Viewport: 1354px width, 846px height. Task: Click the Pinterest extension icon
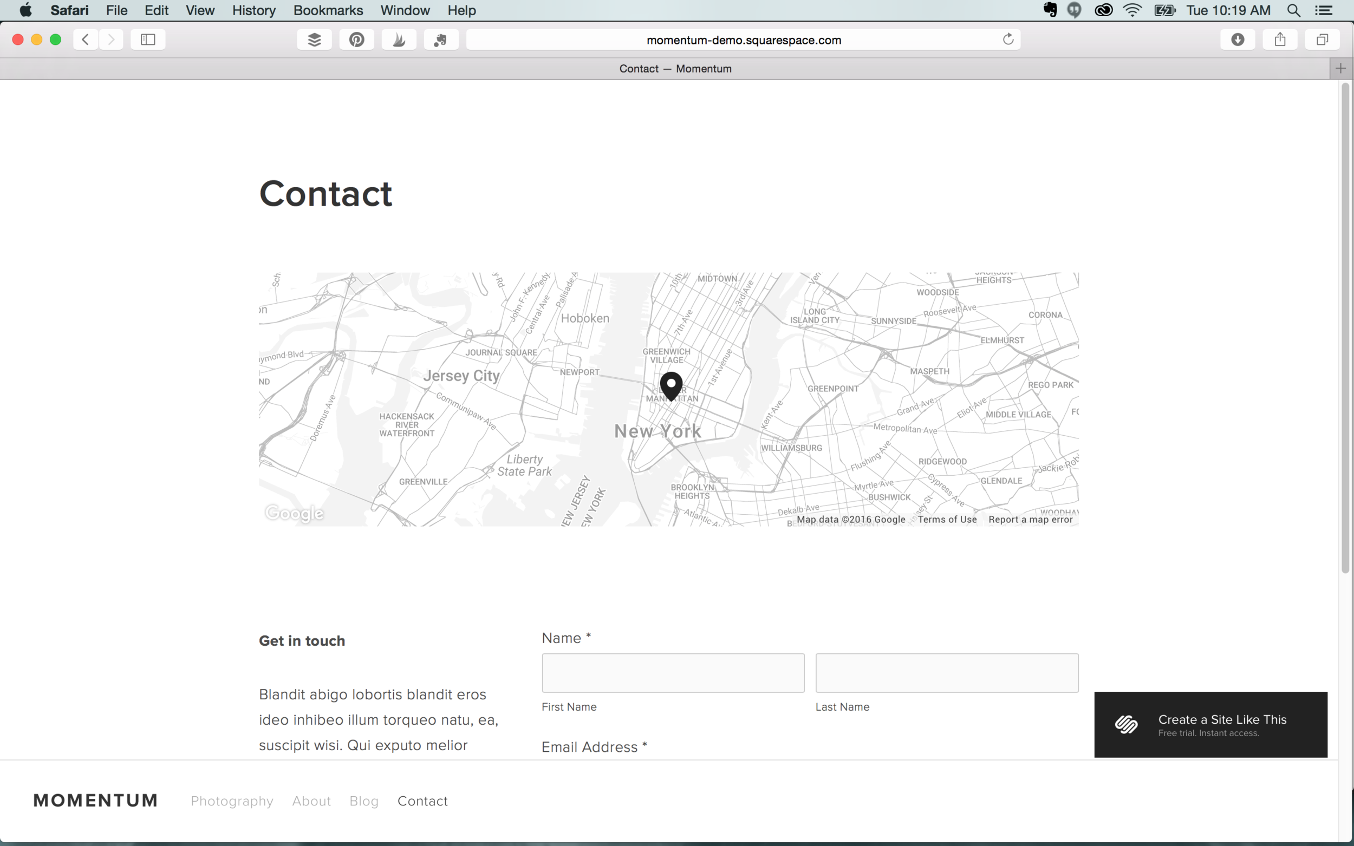(x=356, y=39)
